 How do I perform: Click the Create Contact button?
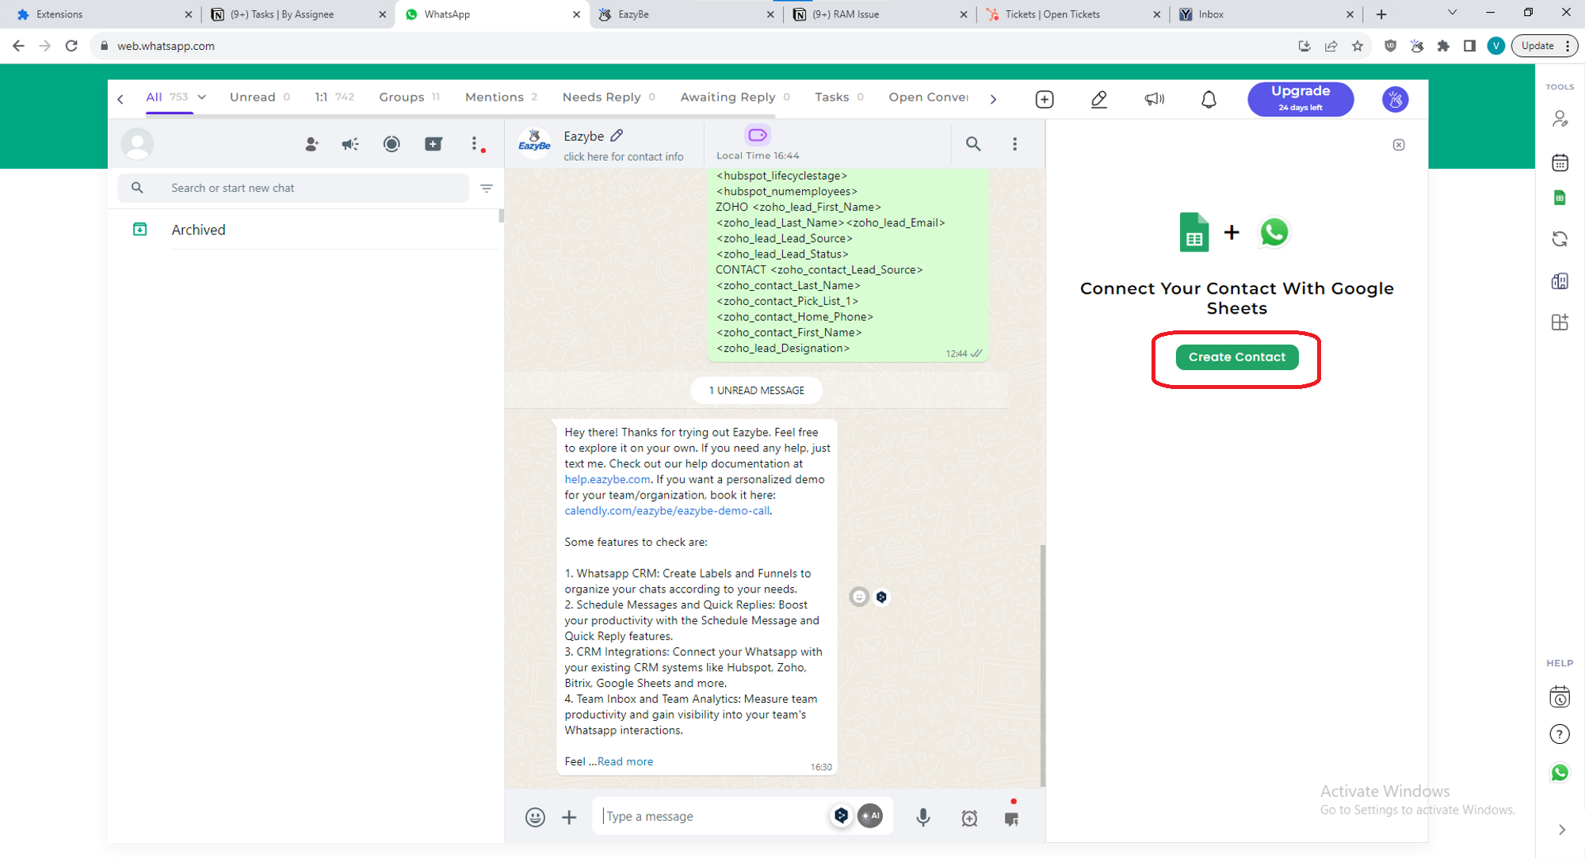point(1236,357)
